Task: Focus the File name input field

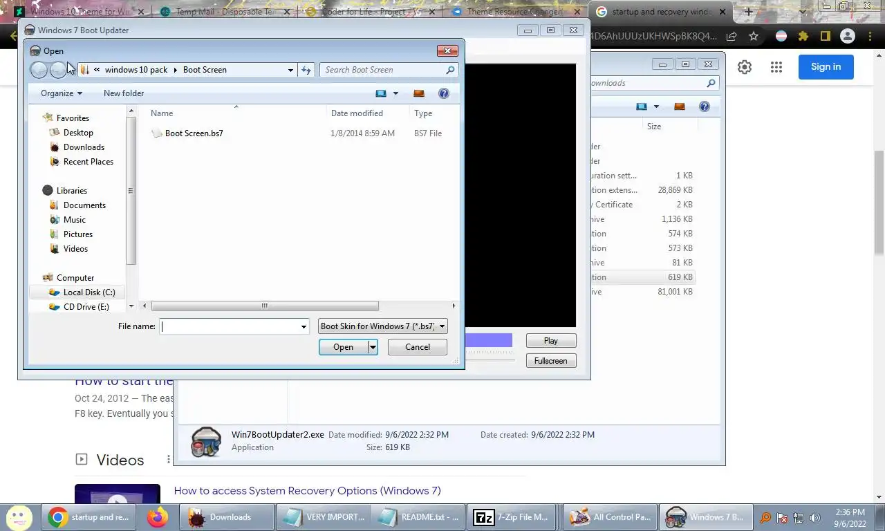Action: pos(230,326)
